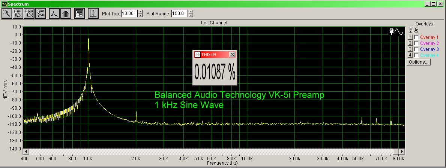This screenshot has height=168, width=446.
Task: Open the spectrum settings dialog icon
Action: [x=80, y=13]
